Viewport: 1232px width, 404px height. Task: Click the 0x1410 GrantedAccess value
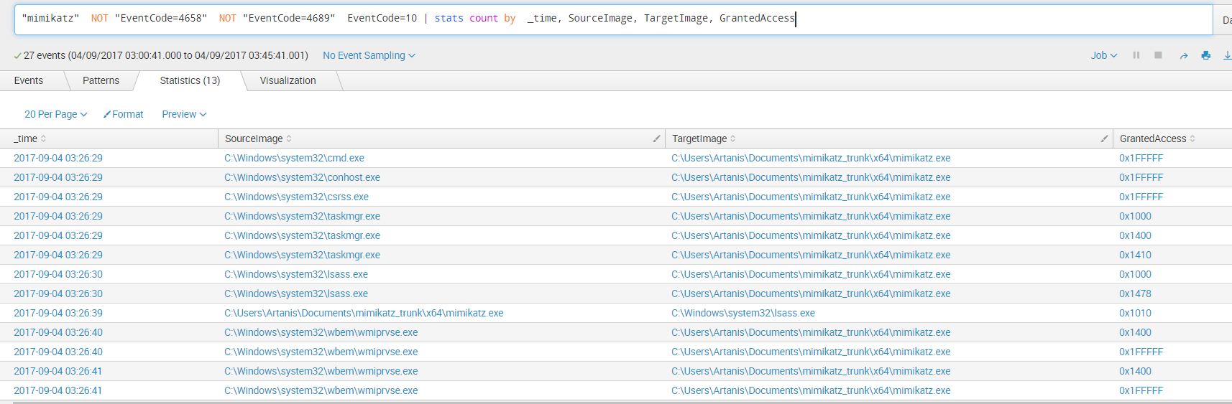pos(1135,255)
